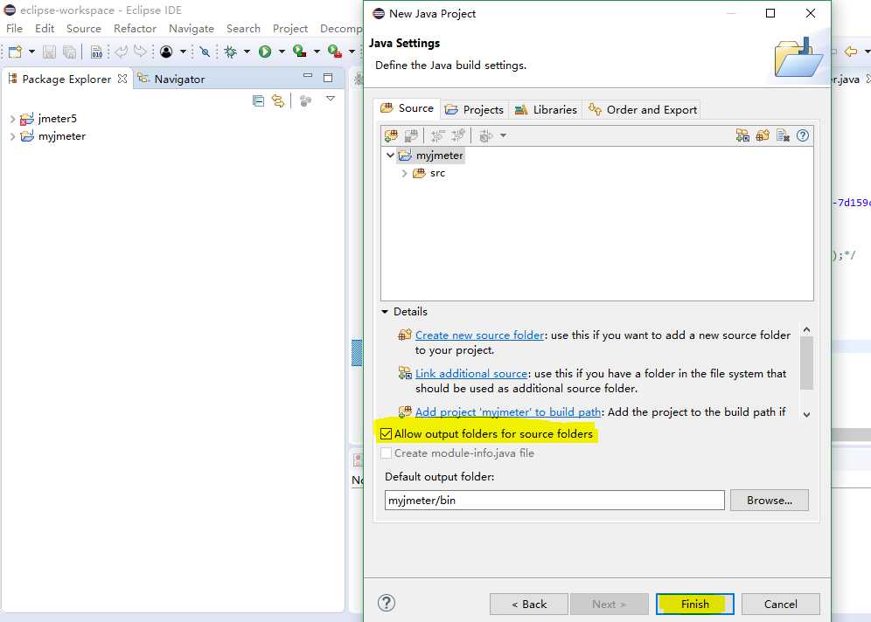871x622 pixels.
Task: Click Link additional source link
Action: coord(471,373)
